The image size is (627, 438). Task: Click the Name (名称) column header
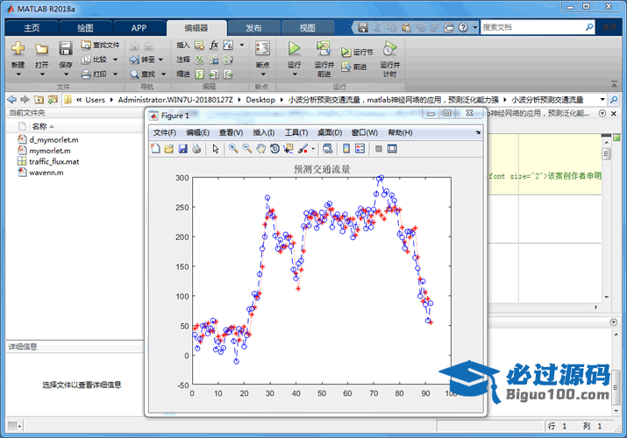tap(39, 126)
